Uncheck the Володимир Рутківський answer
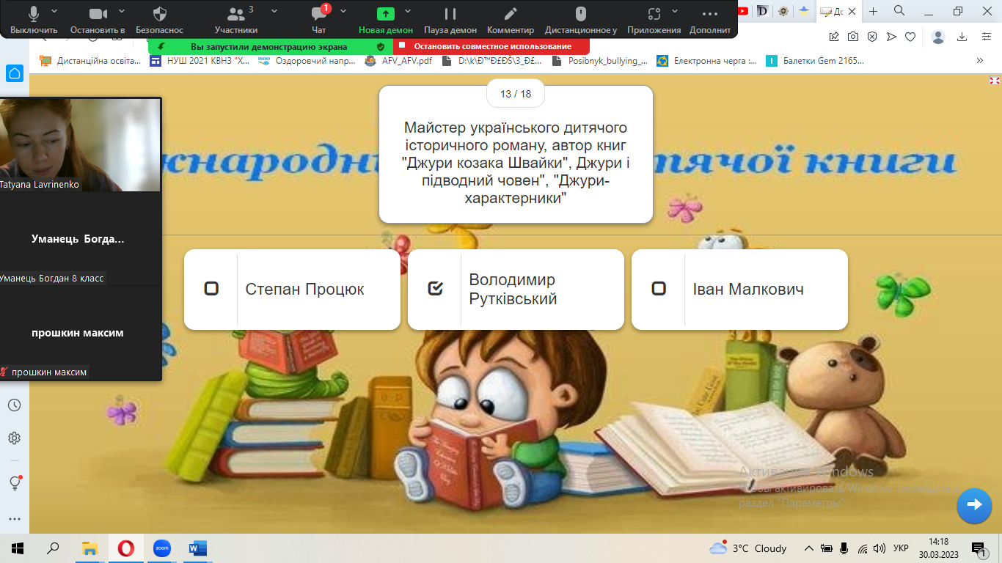Viewport: 1002px width, 563px height. click(x=435, y=289)
